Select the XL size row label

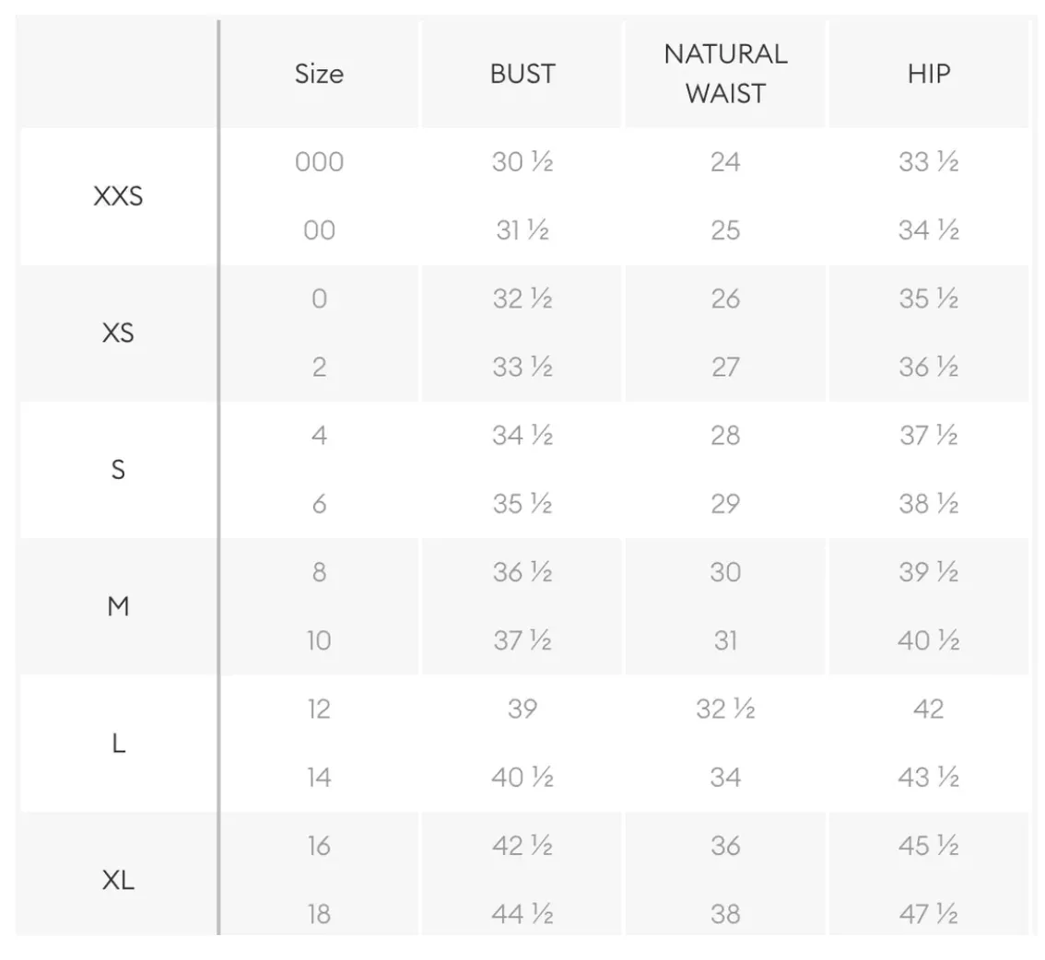(118, 881)
